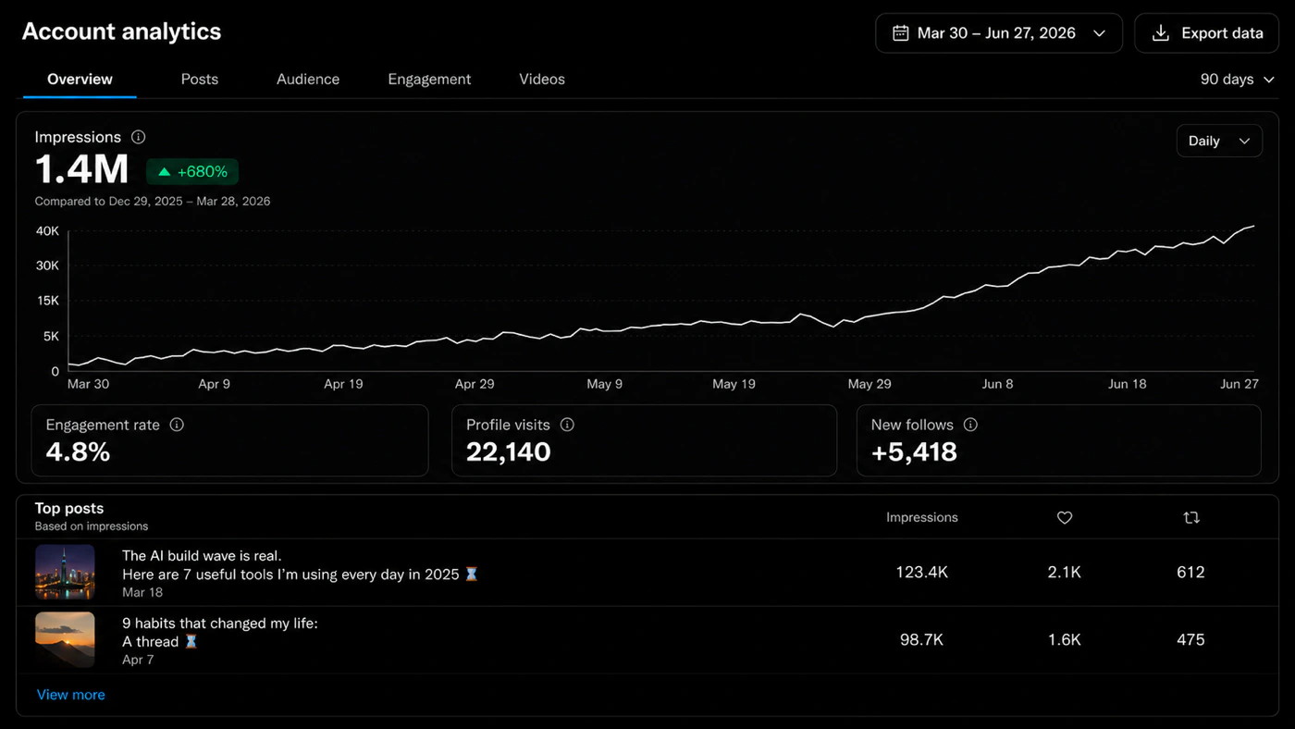Viewport: 1295px width, 729px height.
Task: Open the sunset mountain post thumbnail
Action: [65, 639]
